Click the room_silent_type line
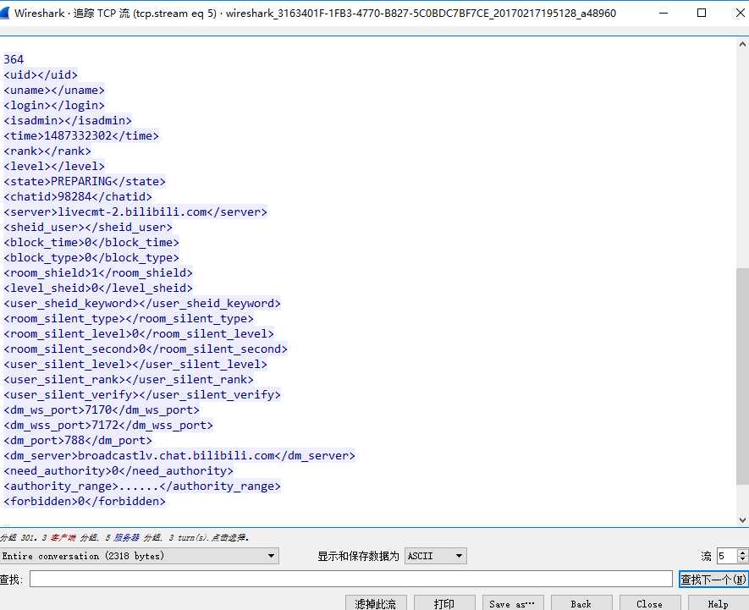 click(x=129, y=319)
